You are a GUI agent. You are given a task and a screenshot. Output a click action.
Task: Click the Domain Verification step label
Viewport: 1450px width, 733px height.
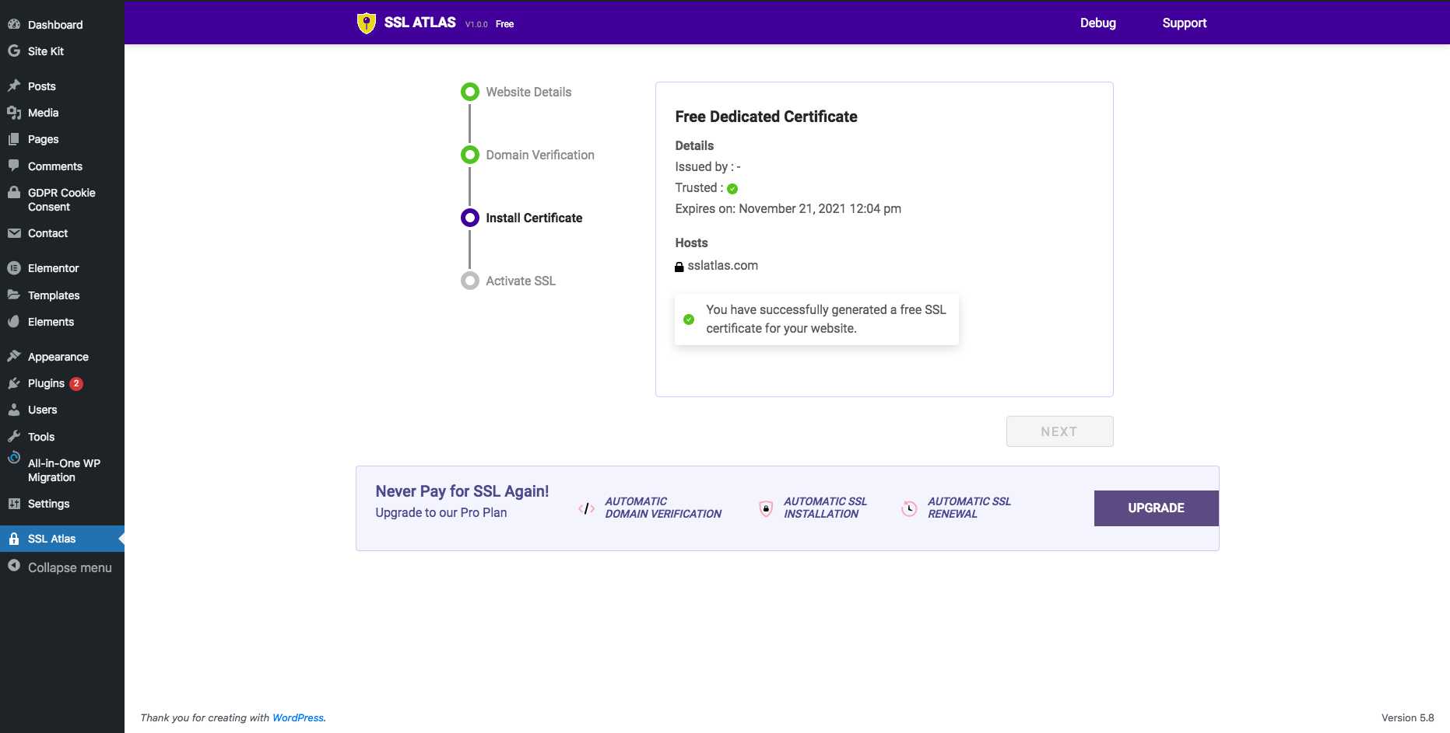[540, 155]
